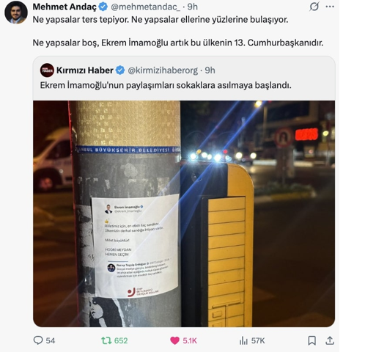376x358 pixels.
Task: Click the 9h timestamp on the main tweet
Action: click(193, 7)
